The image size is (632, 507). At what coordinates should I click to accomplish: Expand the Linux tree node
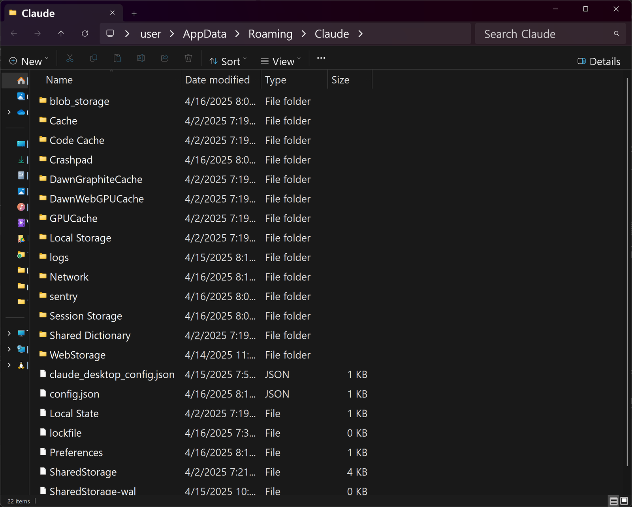pyautogui.click(x=9, y=365)
